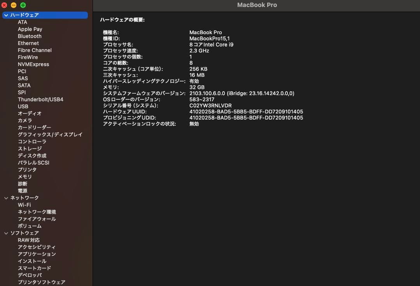Viewport: 420px width, 286px height.
Task: Collapse the ハードウェア section chevron
Action: [x=6, y=15]
